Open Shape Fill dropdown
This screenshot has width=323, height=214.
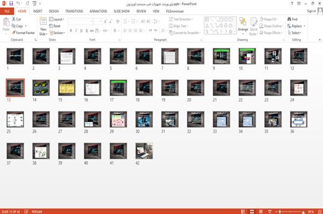(x=269, y=19)
